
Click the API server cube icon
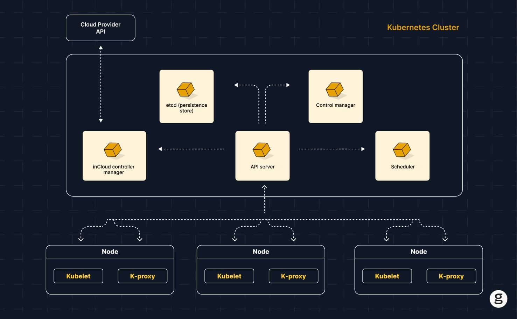click(x=261, y=150)
